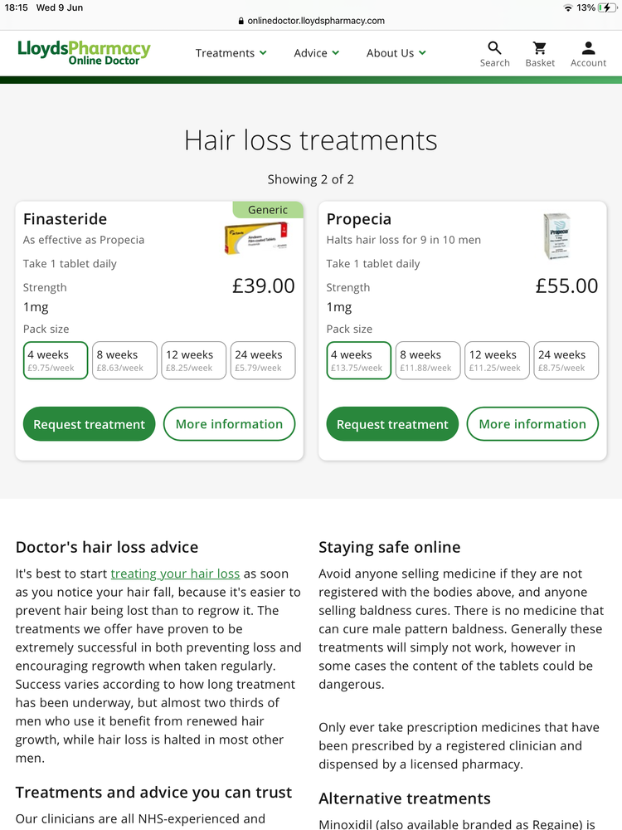Choose Propecia 12 weeks pack size

point(497,360)
